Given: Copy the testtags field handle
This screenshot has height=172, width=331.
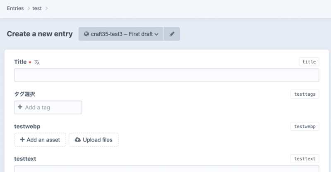Looking at the screenshot, I should [x=305, y=94].
